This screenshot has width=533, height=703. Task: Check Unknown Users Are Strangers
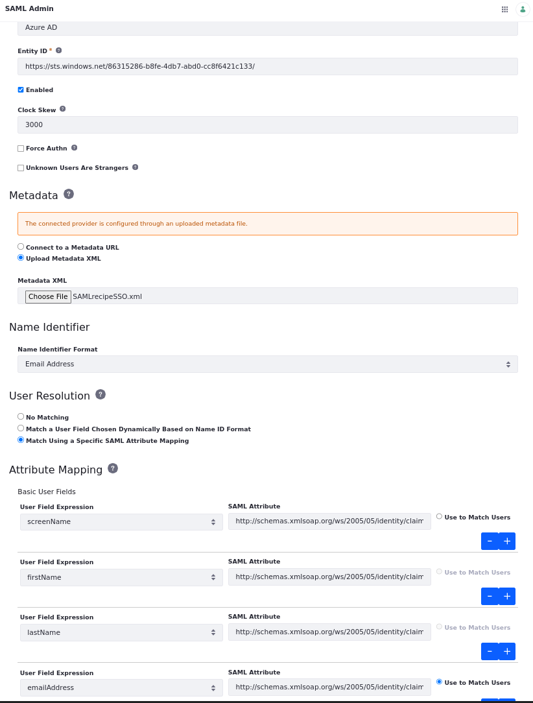(21, 168)
